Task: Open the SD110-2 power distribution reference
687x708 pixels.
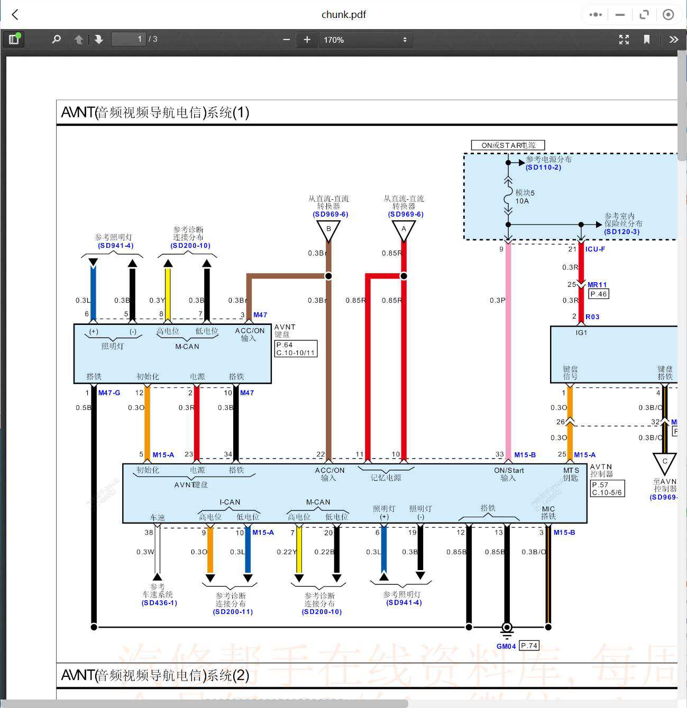Action: (543, 167)
